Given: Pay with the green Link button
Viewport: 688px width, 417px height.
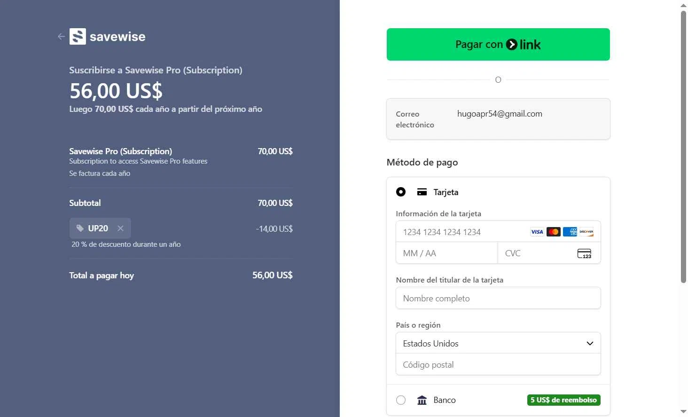Looking at the screenshot, I should click(x=498, y=44).
